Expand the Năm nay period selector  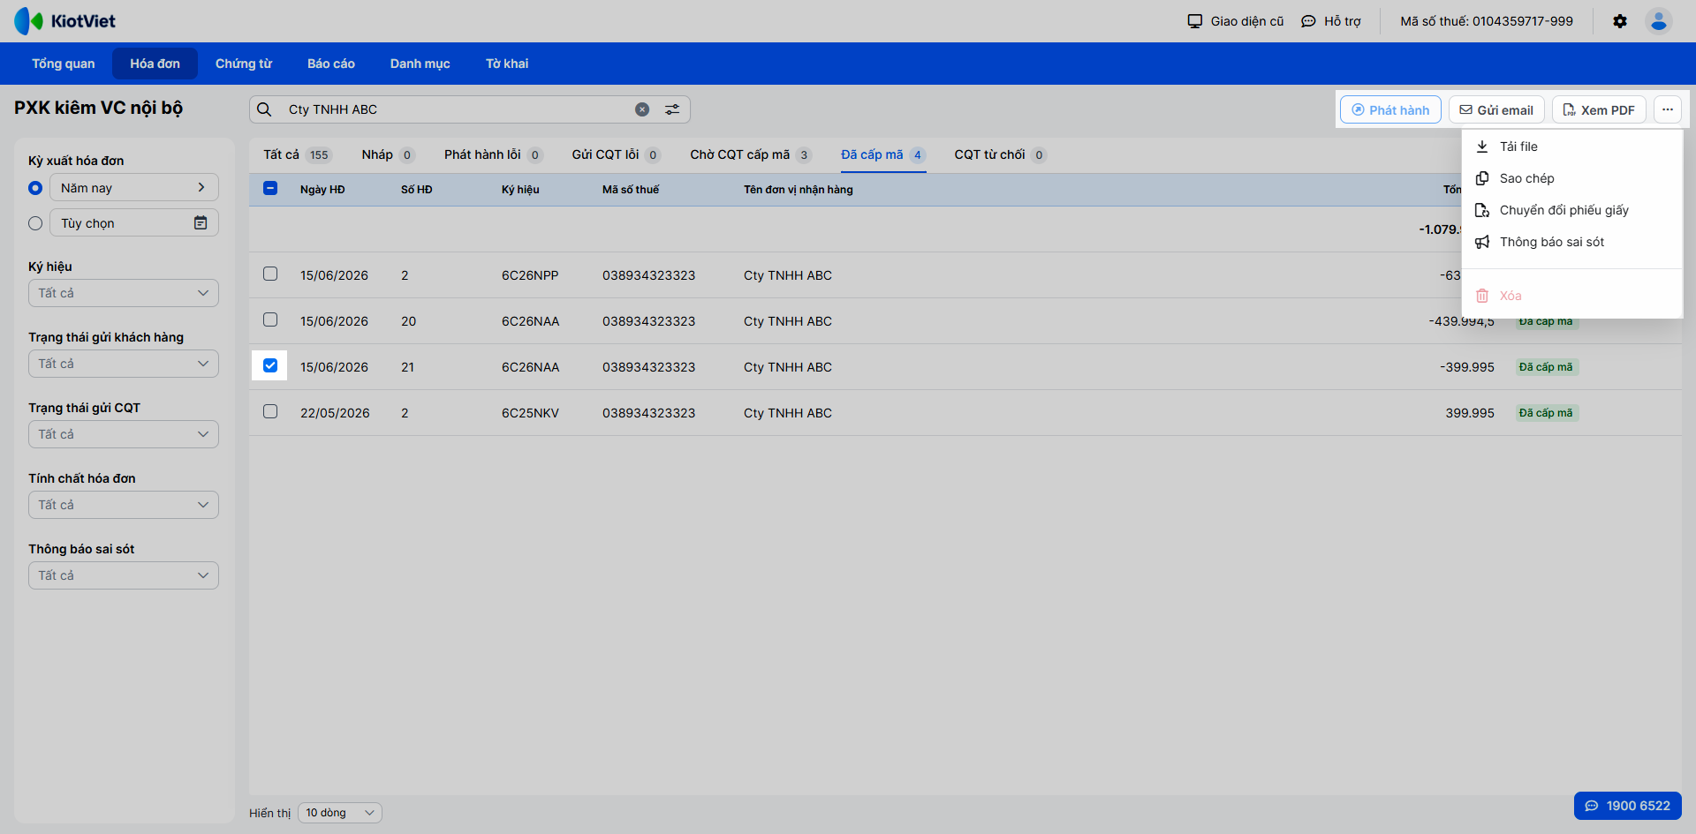tap(134, 187)
